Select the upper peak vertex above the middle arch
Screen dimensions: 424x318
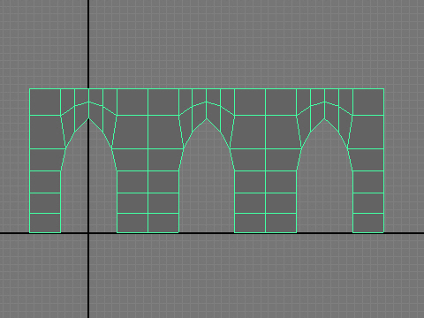207,102
